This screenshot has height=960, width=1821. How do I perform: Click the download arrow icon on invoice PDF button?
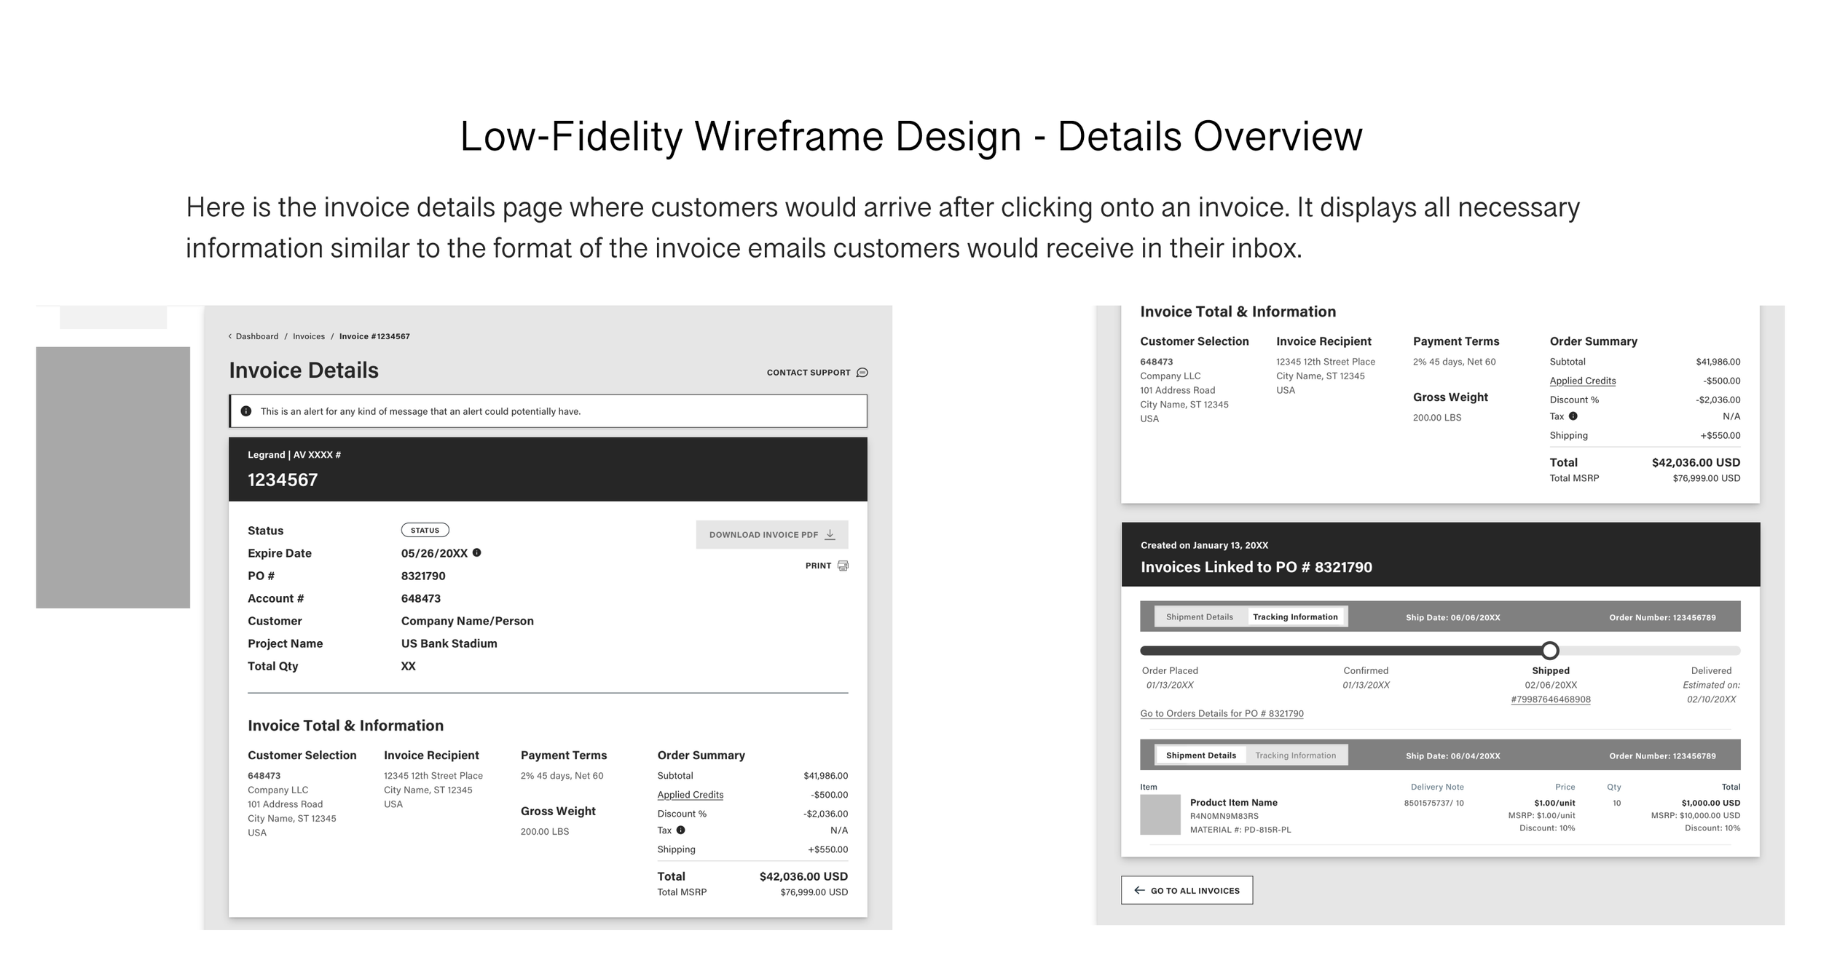click(x=830, y=534)
